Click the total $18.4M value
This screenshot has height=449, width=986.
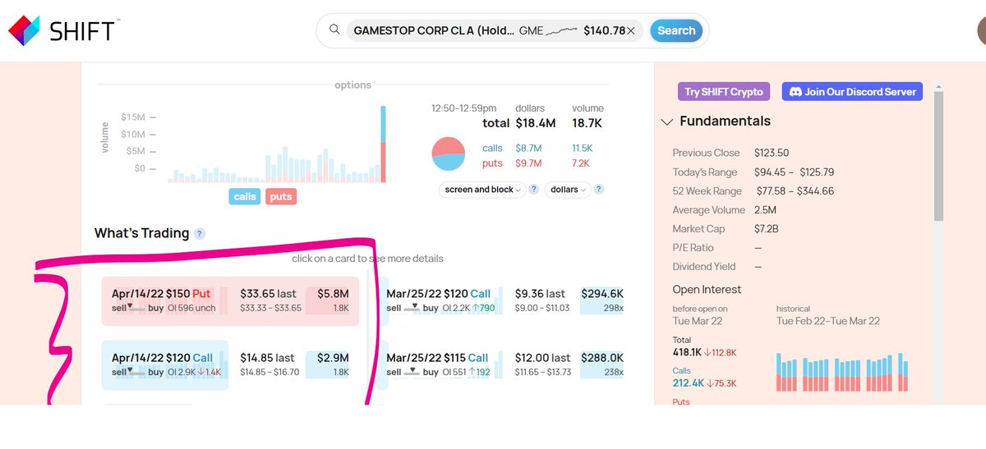[x=535, y=123]
